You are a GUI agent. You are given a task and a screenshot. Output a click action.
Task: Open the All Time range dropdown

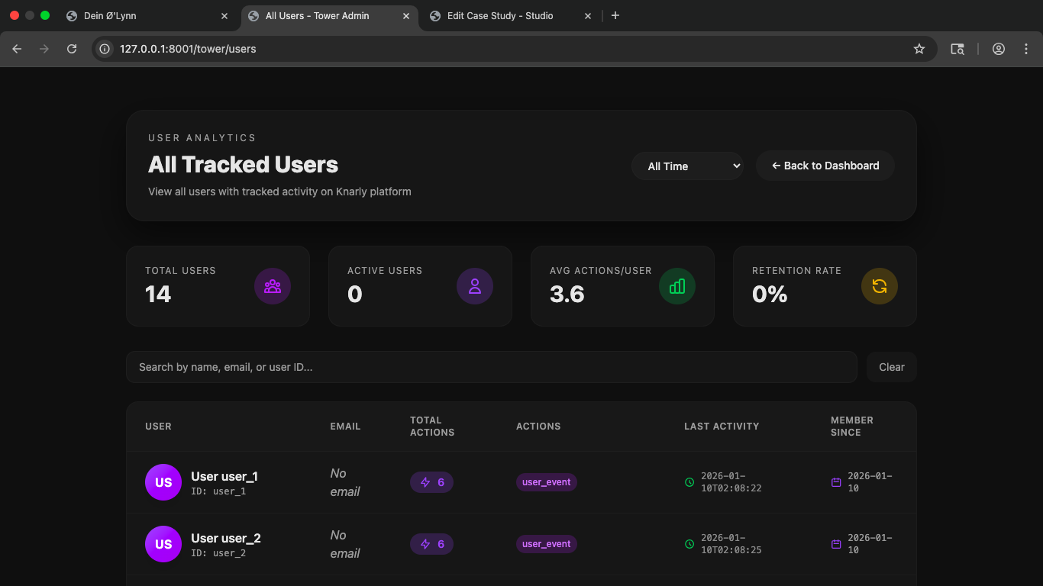click(x=687, y=166)
